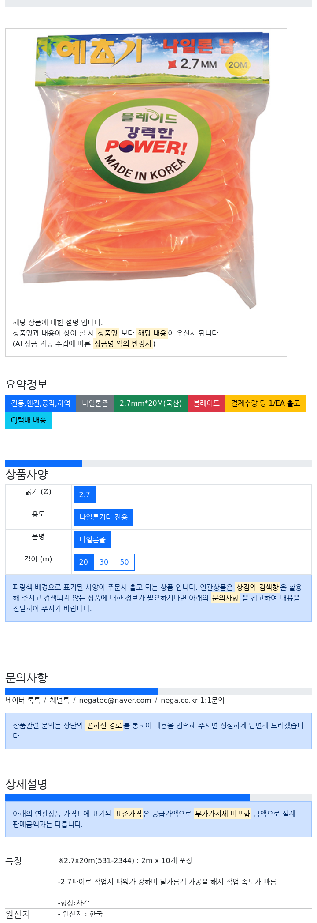Image resolution: width=317 pixels, height=923 pixels.
Task: Choose the 2.7 thickness option
Action: tap(85, 495)
